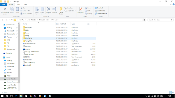Refresh the current folder view
Viewport: 175px width, 98px height.
(145, 20)
